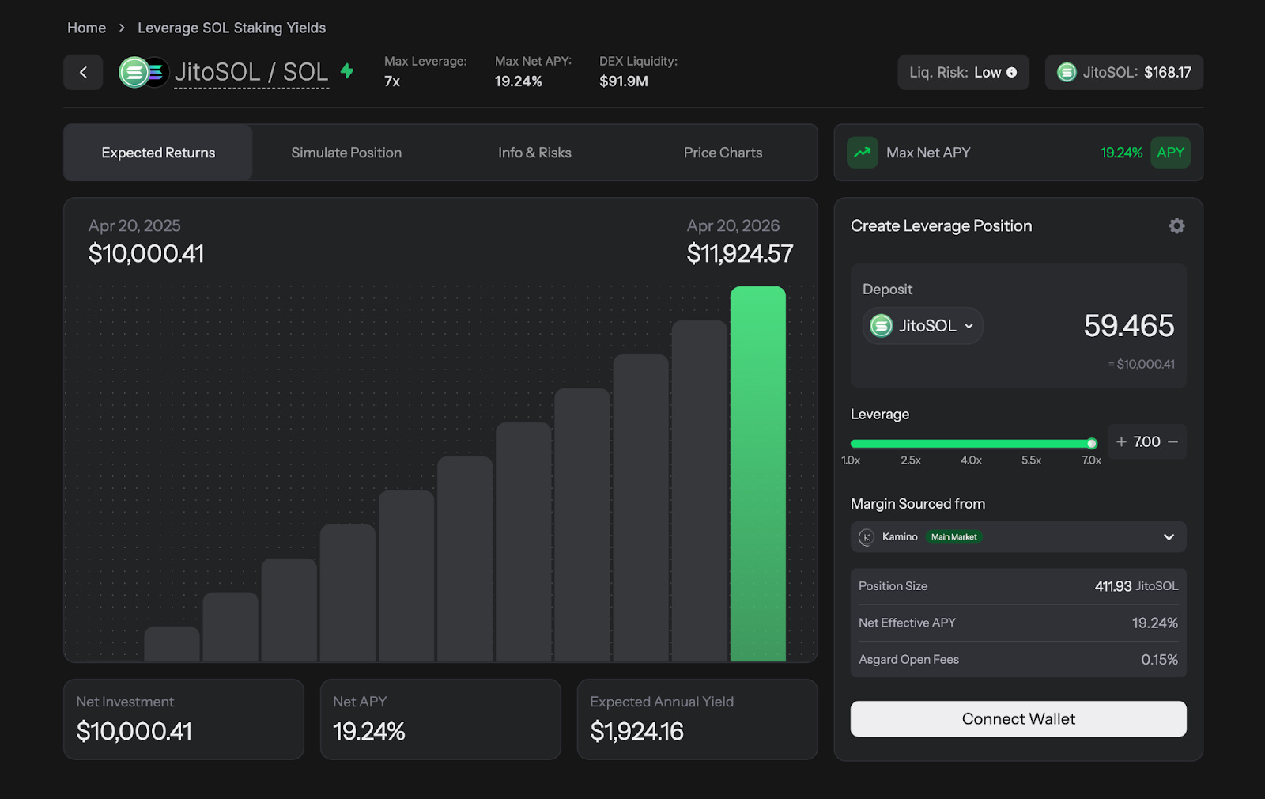1265x799 pixels.
Task: Expand the Margin Sourced from dropdown
Action: coord(1018,537)
